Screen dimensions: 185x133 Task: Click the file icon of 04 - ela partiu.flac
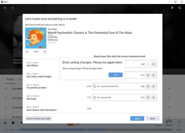(x=95, y=97)
